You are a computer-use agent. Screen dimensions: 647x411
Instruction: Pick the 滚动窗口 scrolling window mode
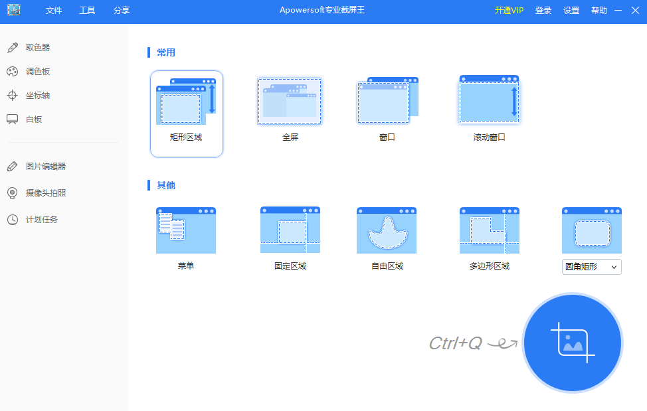point(489,101)
